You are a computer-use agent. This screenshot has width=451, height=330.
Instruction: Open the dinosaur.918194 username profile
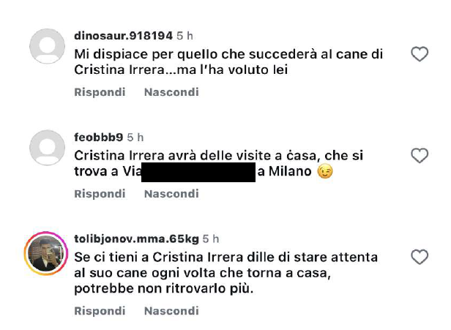coord(124,36)
